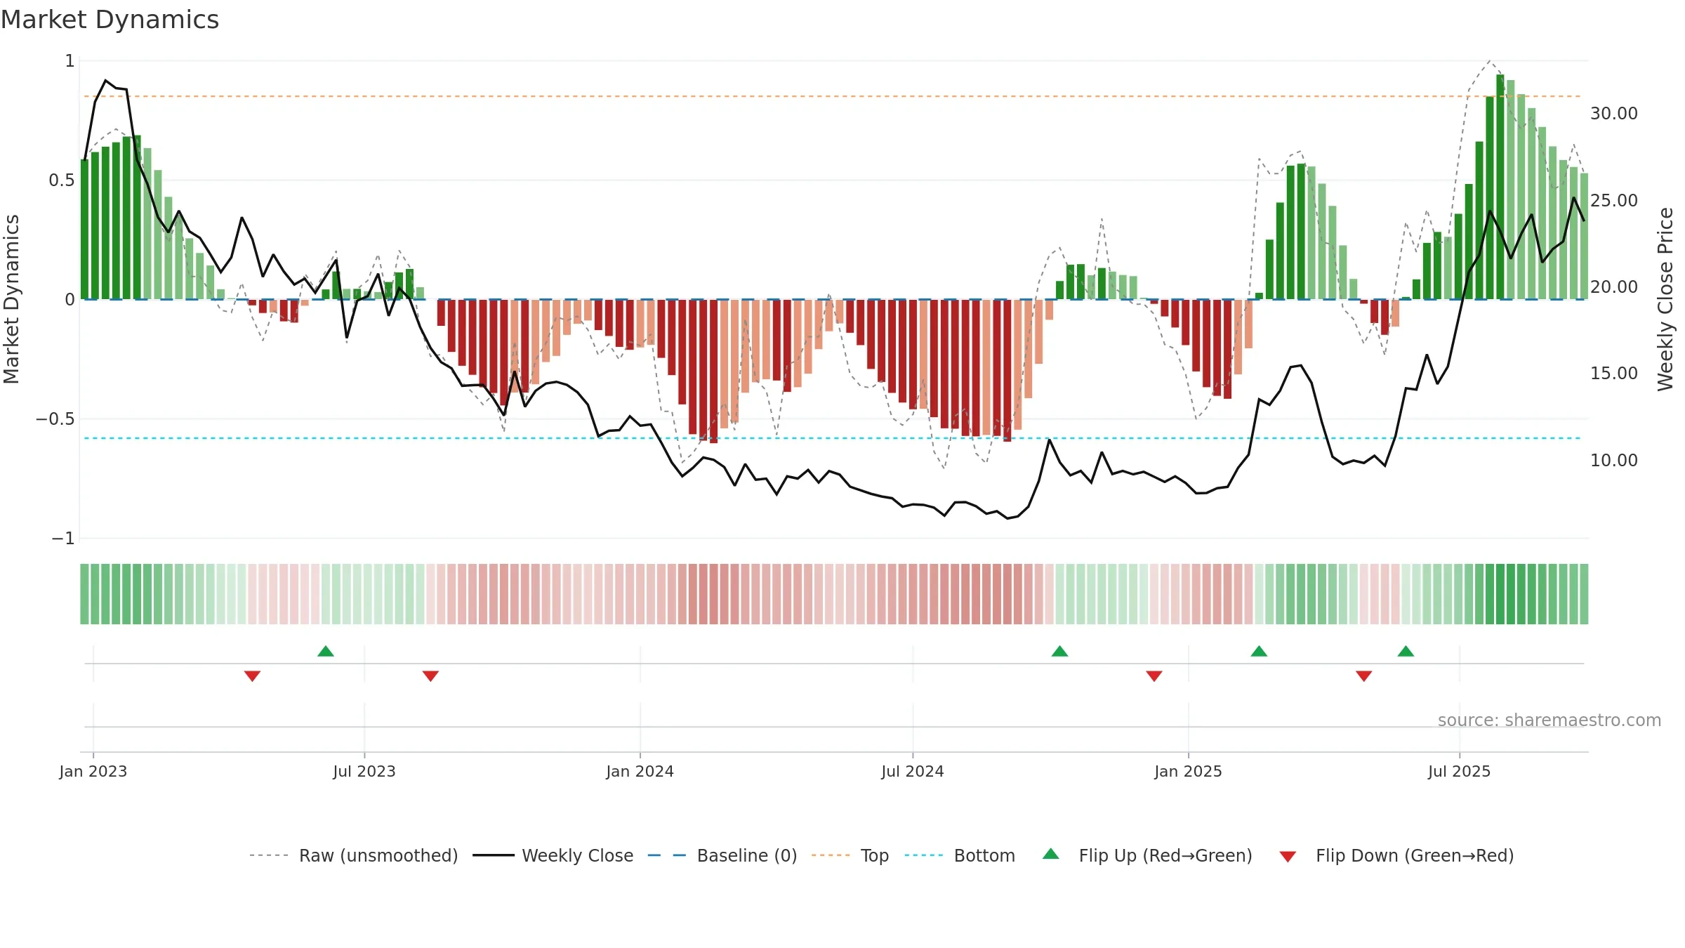The height and width of the screenshot is (948, 1685).
Task: Select the flip-down marker after Jul 2023
Action: click(430, 676)
